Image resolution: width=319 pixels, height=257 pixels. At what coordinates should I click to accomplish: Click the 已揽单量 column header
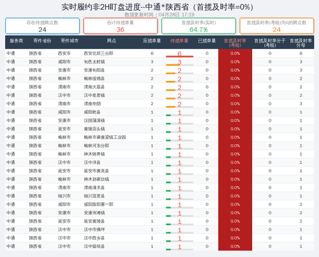click(207, 41)
